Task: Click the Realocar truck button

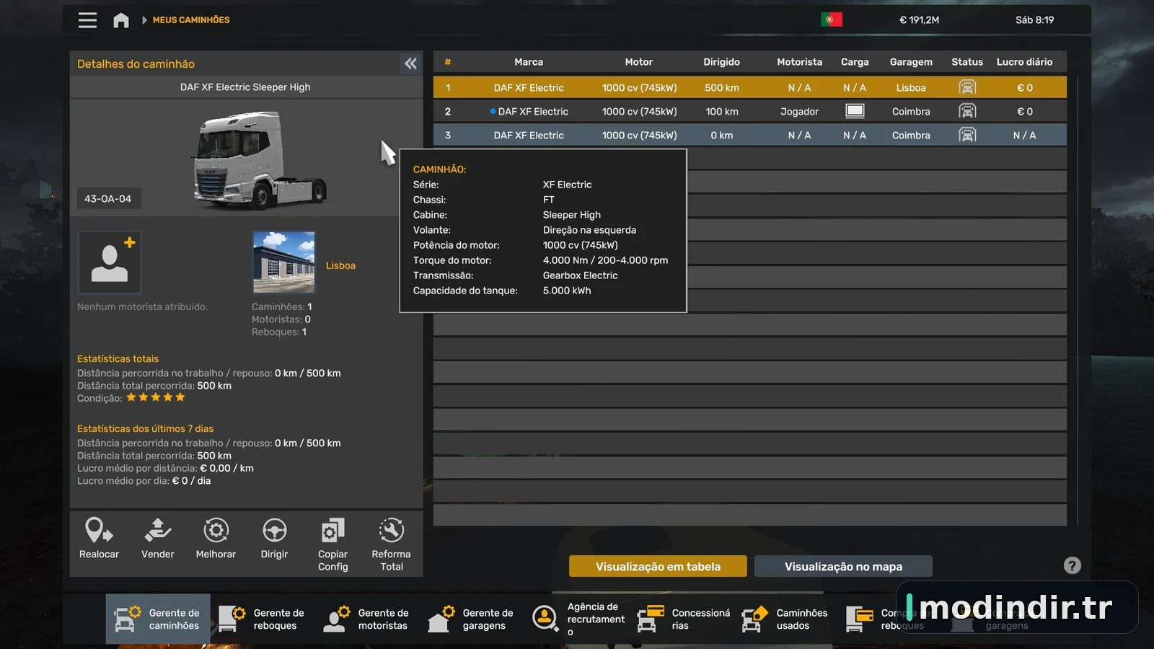Action: [99, 539]
